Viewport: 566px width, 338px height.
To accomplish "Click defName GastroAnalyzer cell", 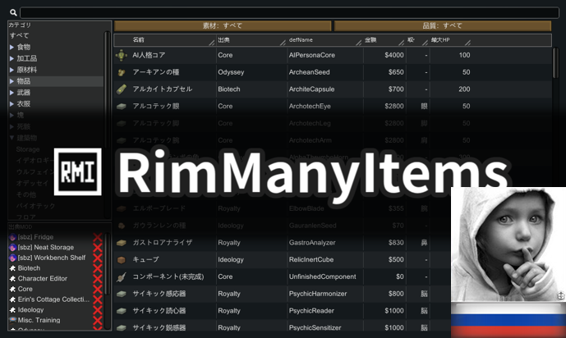I will tap(312, 243).
